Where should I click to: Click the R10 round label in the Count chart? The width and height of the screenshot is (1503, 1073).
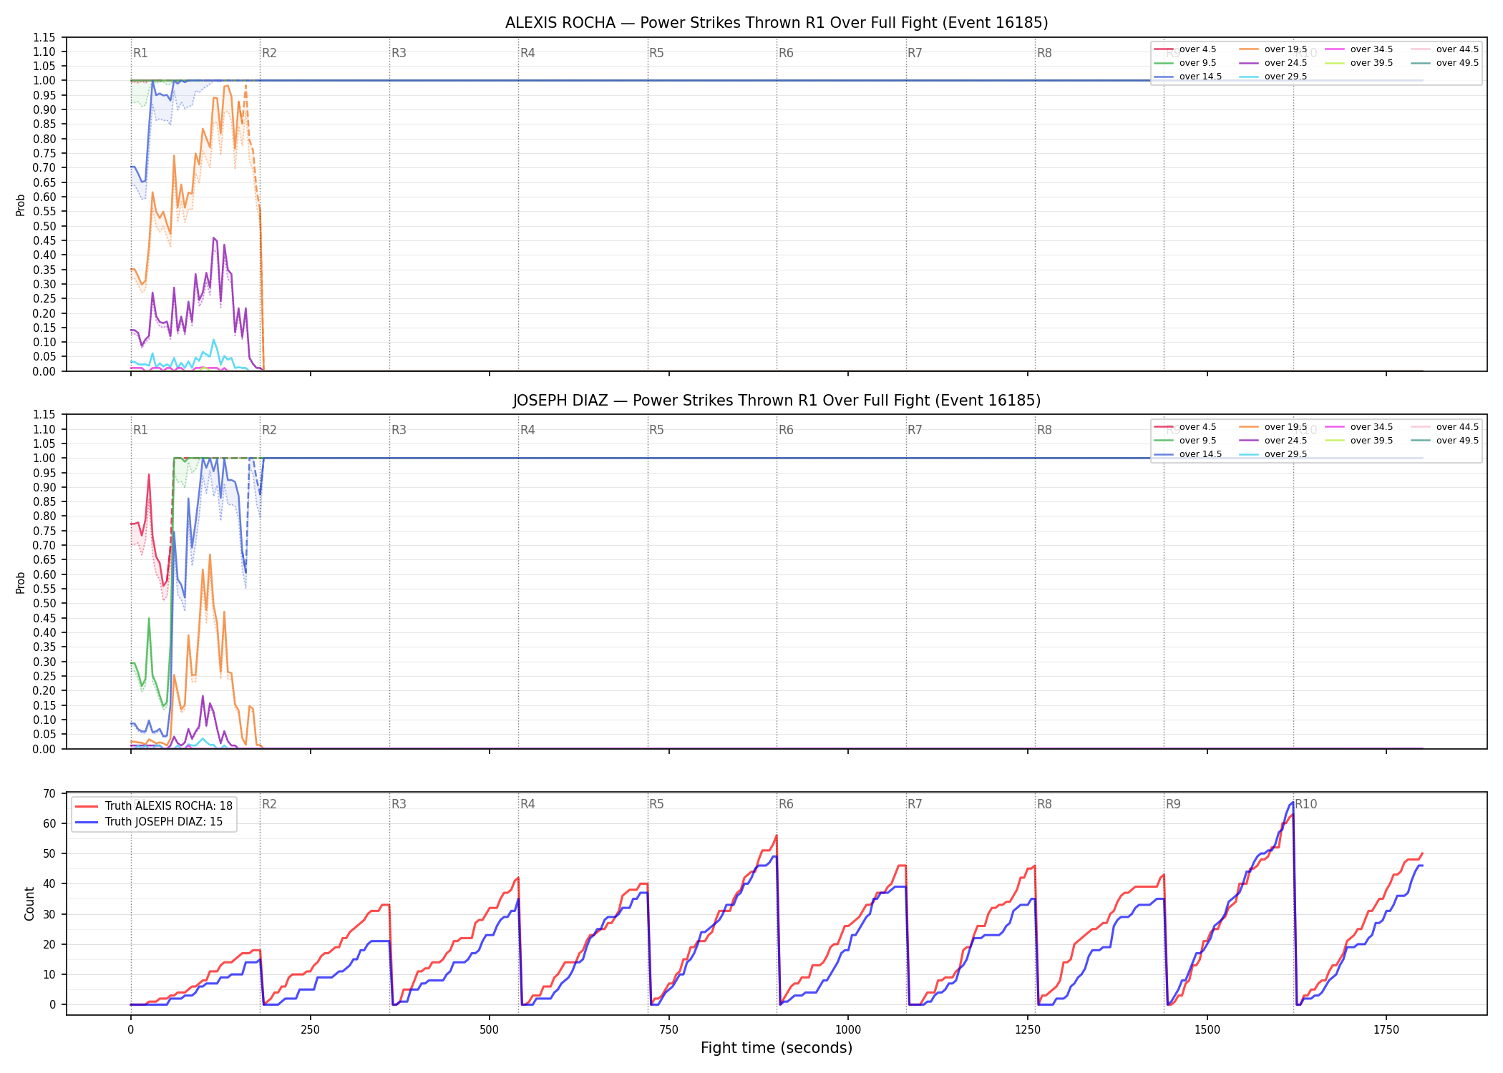[1305, 804]
